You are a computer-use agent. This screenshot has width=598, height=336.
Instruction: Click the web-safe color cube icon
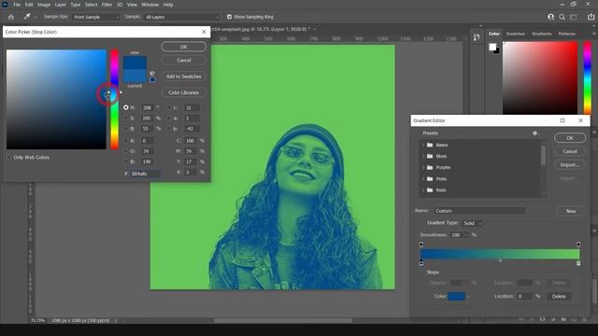(x=152, y=73)
